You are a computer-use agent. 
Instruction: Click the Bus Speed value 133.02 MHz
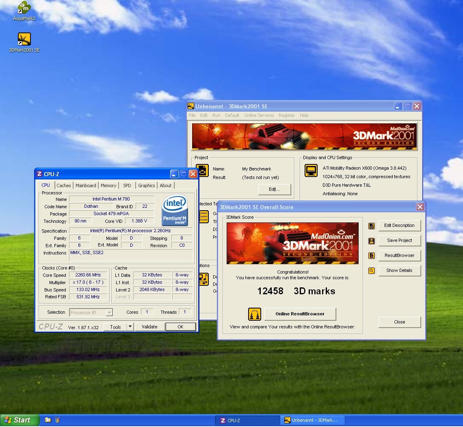click(x=88, y=290)
